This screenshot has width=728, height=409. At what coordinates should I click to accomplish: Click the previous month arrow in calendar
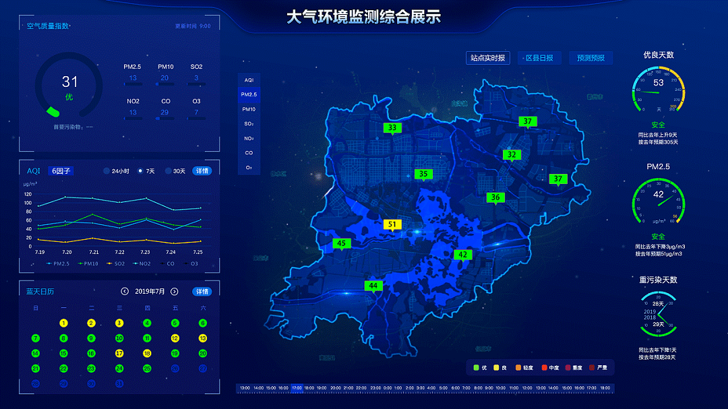[125, 291]
